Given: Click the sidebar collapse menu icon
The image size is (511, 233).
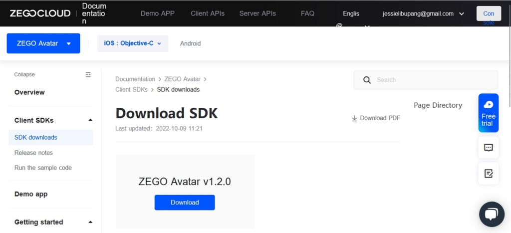Looking at the screenshot, I should click(88, 75).
